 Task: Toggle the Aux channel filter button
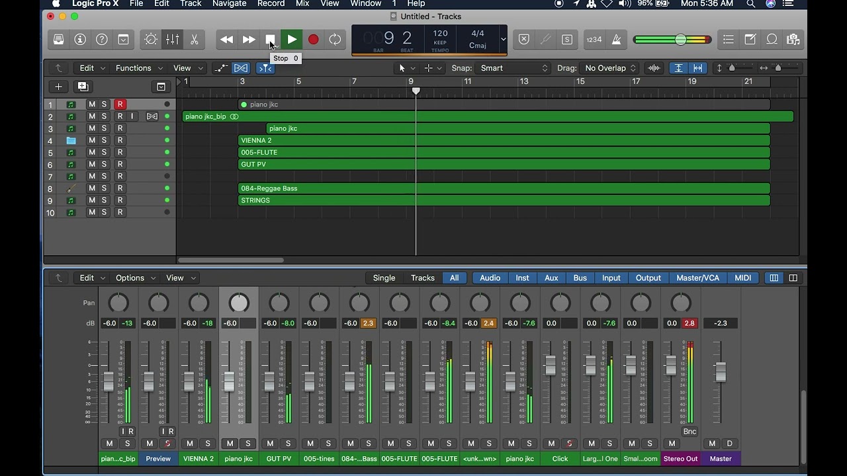pos(551,278)
